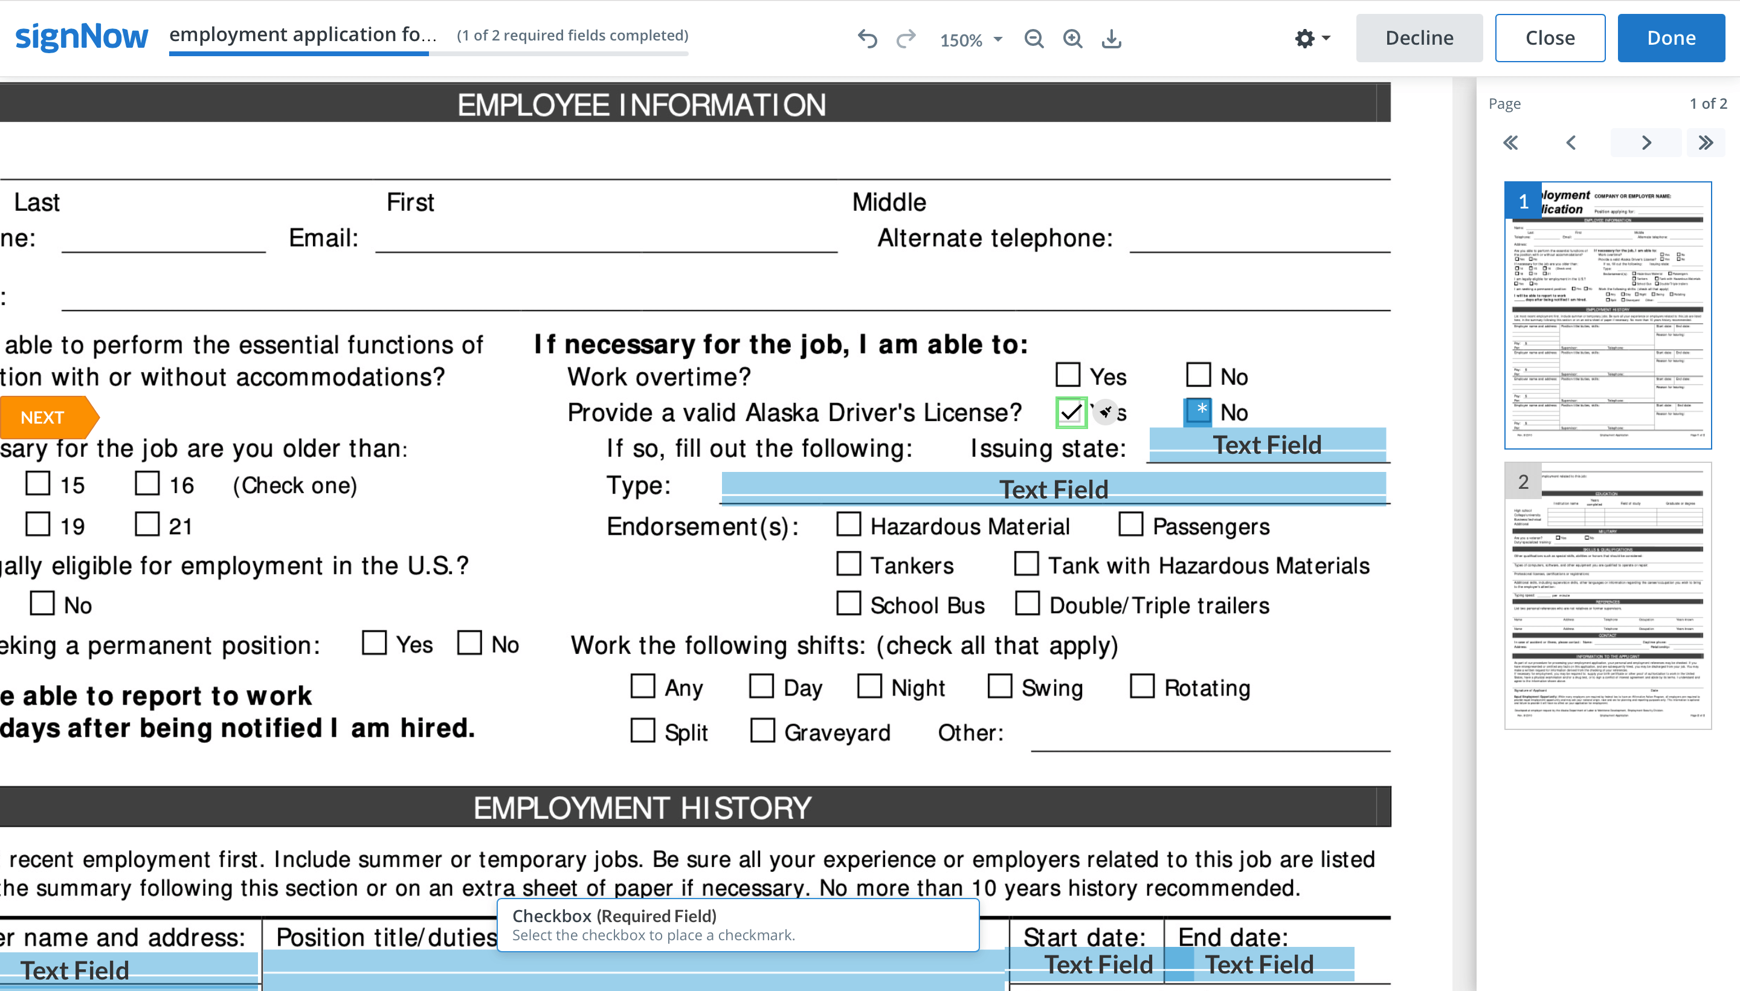Screen dimensions: 1740x991
Task: Open page 2 thumbnail
Action: [1607, 596]
